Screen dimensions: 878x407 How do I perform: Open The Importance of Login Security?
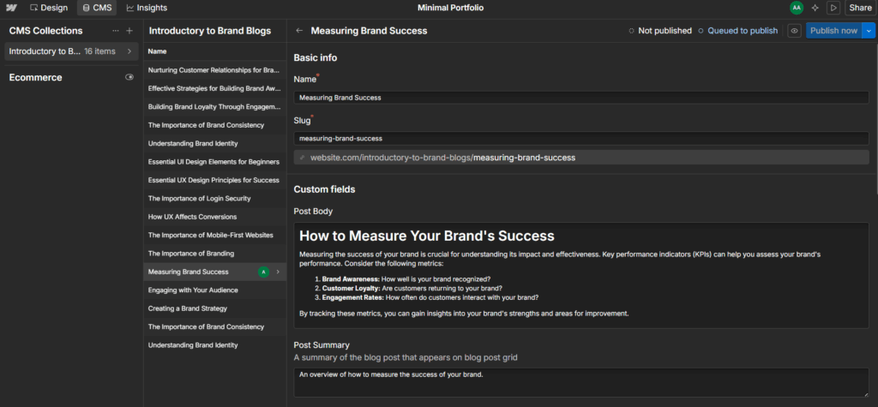(214, 198)
